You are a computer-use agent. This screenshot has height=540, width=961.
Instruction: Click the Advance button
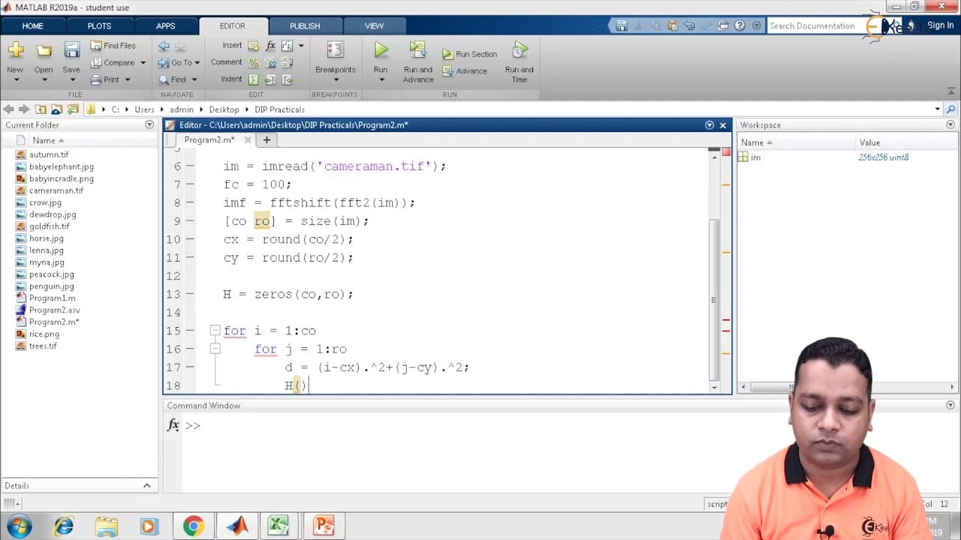pyautogui.click(x=464, y=71)
